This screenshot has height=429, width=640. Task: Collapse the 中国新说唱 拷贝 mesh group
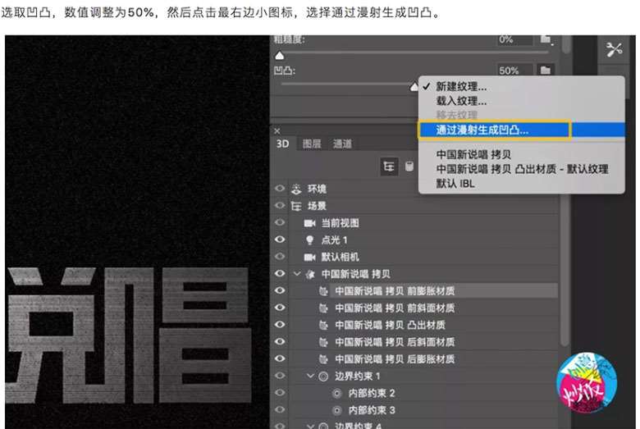coord(295,274)
